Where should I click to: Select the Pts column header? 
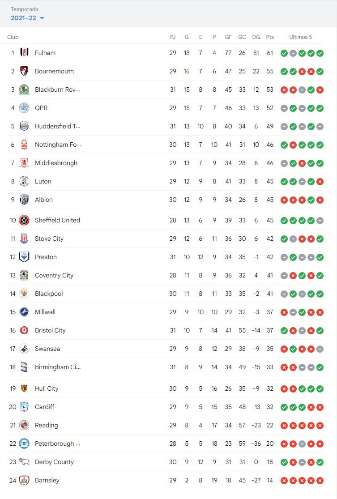coord(270,37)
